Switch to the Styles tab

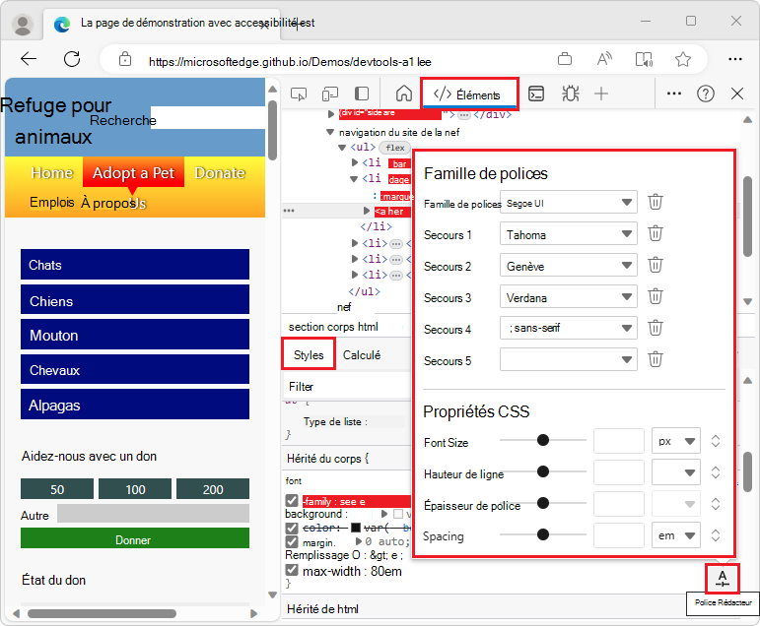click(x=309, y=355)
